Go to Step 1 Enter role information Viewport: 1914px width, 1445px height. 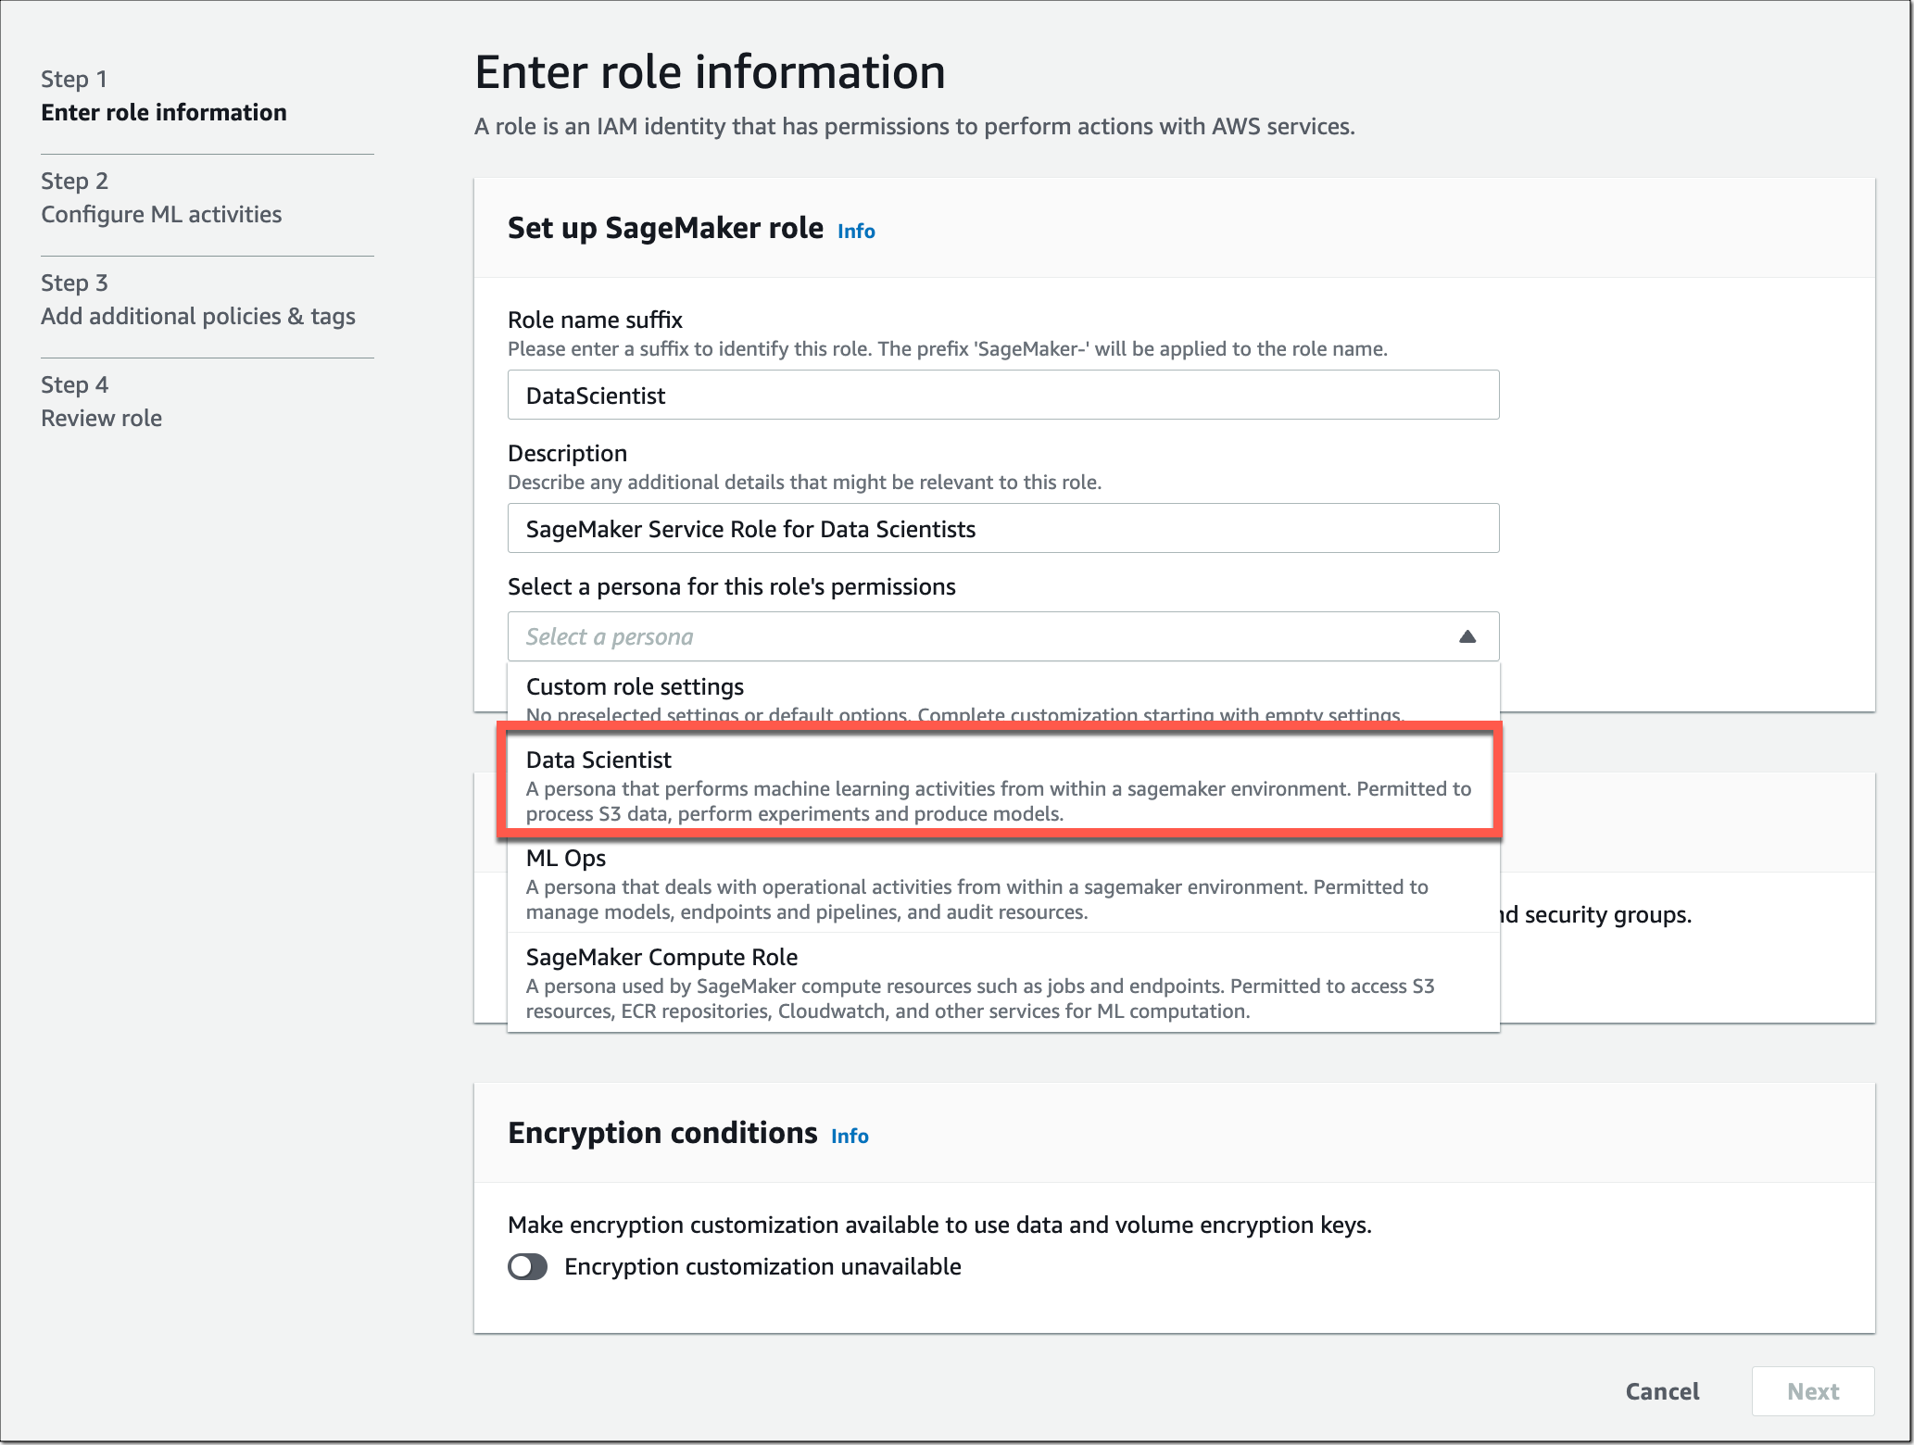pyautogui.click(x=164, y=96)
